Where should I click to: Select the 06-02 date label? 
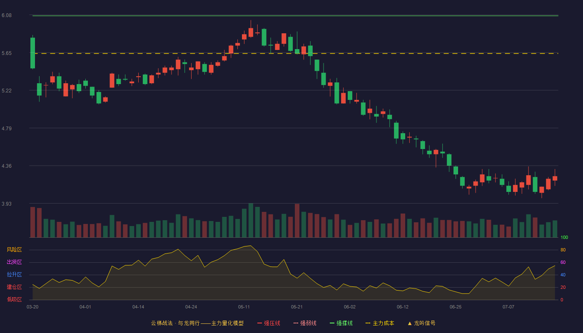[x=350, y=307]
